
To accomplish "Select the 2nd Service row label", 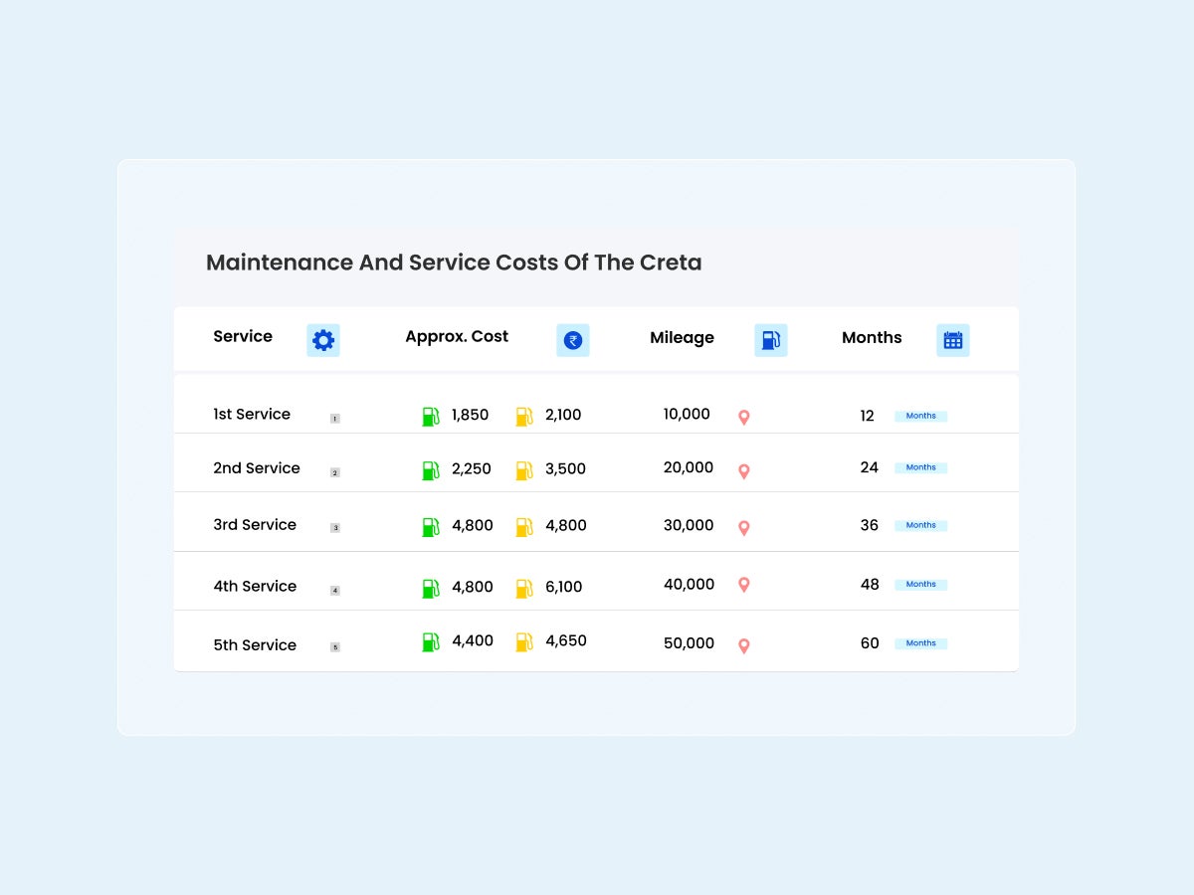I will 257,468.
